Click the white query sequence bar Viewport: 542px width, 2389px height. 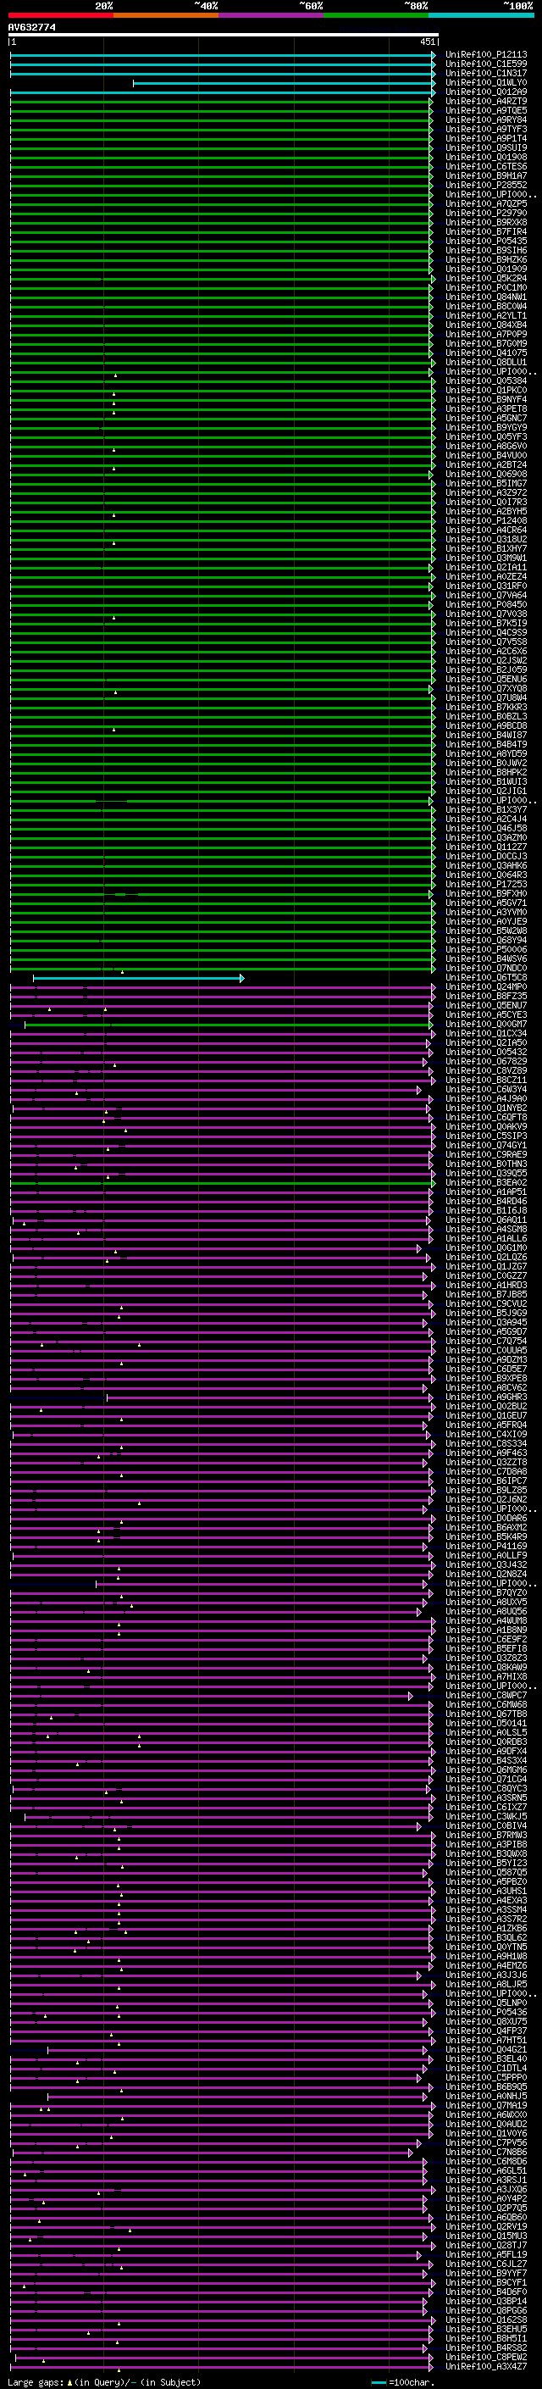pos(224,34)
